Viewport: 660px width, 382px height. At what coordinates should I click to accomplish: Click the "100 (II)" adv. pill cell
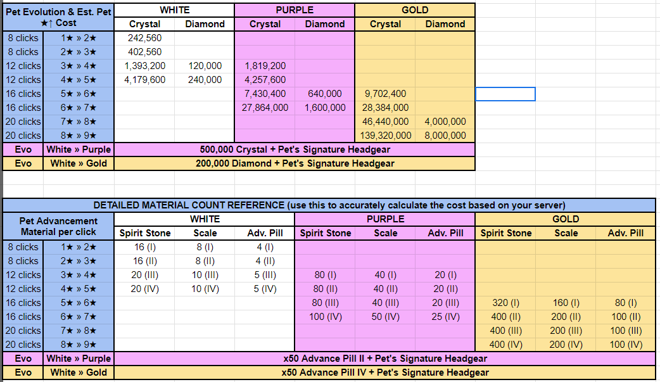tap(626, 316)
